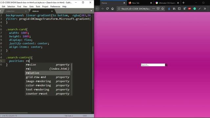Switch to the index.html editor tab

10,11
